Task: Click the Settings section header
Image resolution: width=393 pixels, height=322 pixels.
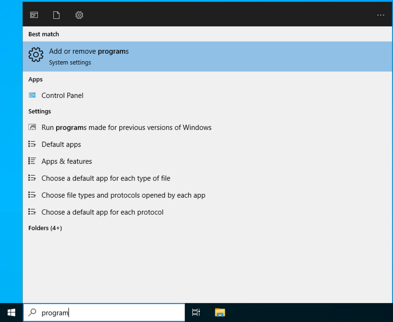Action: [x=40, y=111]
